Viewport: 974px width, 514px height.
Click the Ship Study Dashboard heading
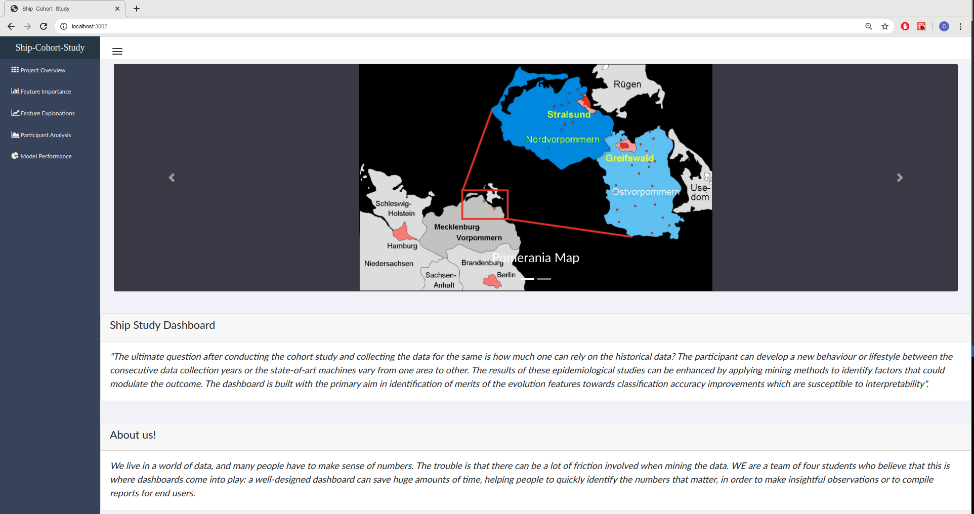pyautogui.click(x=162, y=325)
